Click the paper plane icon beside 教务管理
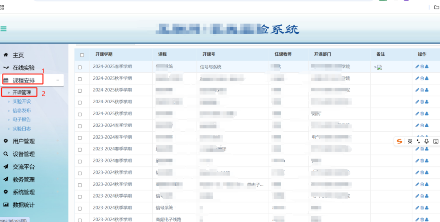Image resolution: width=440 pixels, height=222 pixels. [6, 179]
